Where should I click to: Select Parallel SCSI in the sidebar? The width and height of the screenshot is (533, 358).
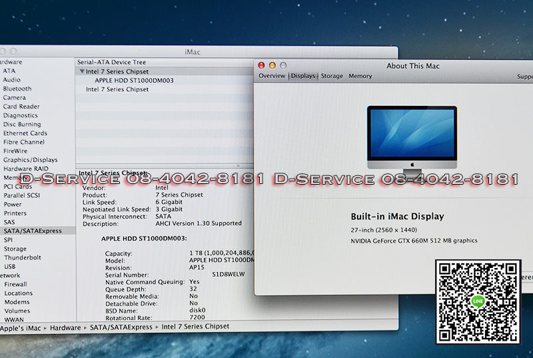[22, 195]
